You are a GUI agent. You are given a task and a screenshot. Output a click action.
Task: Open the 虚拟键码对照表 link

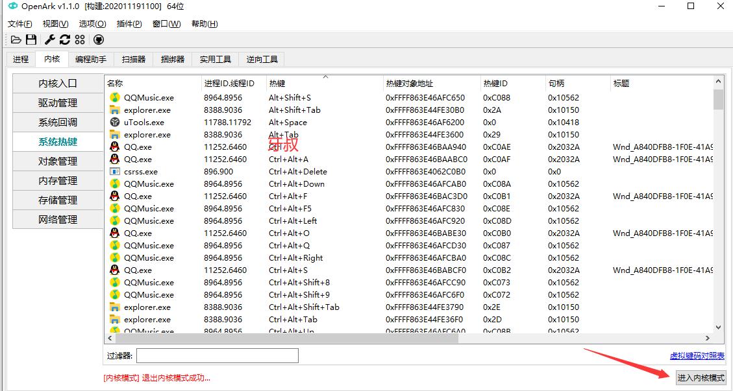tap(697, 356)
